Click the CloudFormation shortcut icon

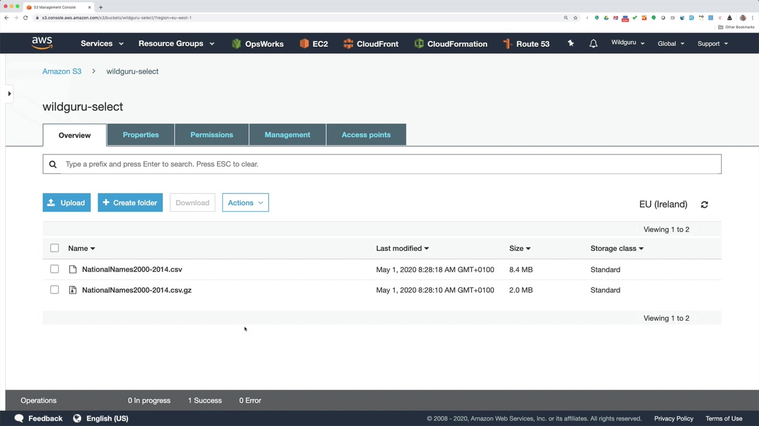pos(419,44)
